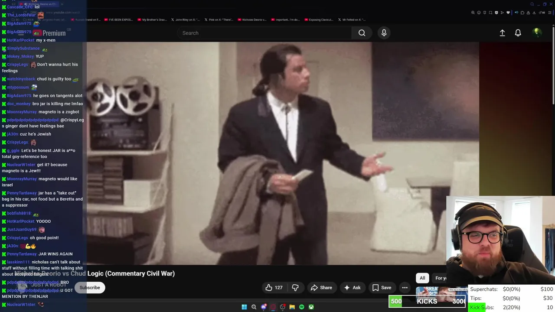Open Xbox app from the taskbar
Screen dimensions: 555x312
point(311,307)
